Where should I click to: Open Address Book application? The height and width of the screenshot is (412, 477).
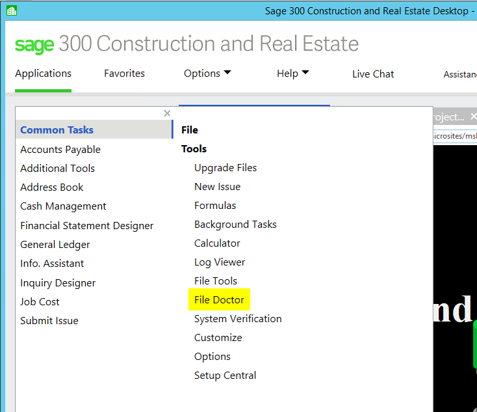pos(52,187)
